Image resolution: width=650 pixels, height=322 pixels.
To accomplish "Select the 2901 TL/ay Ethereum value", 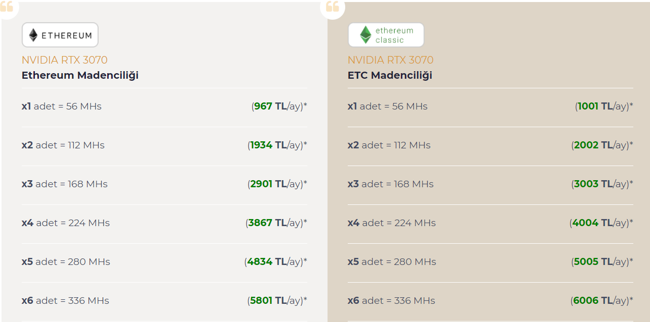I will click(277, 184).
